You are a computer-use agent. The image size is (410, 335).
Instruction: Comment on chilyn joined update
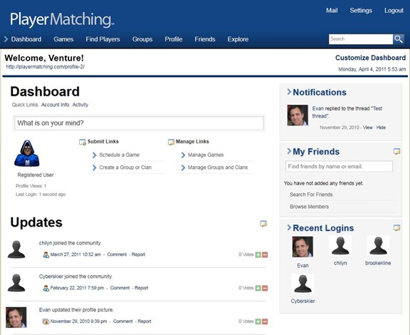point(117,254)
